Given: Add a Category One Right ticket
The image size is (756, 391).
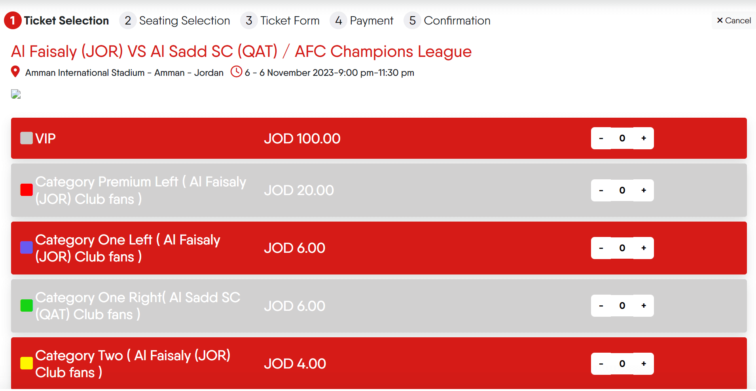Looking at the screenshot, I should [x=644, y=306].
